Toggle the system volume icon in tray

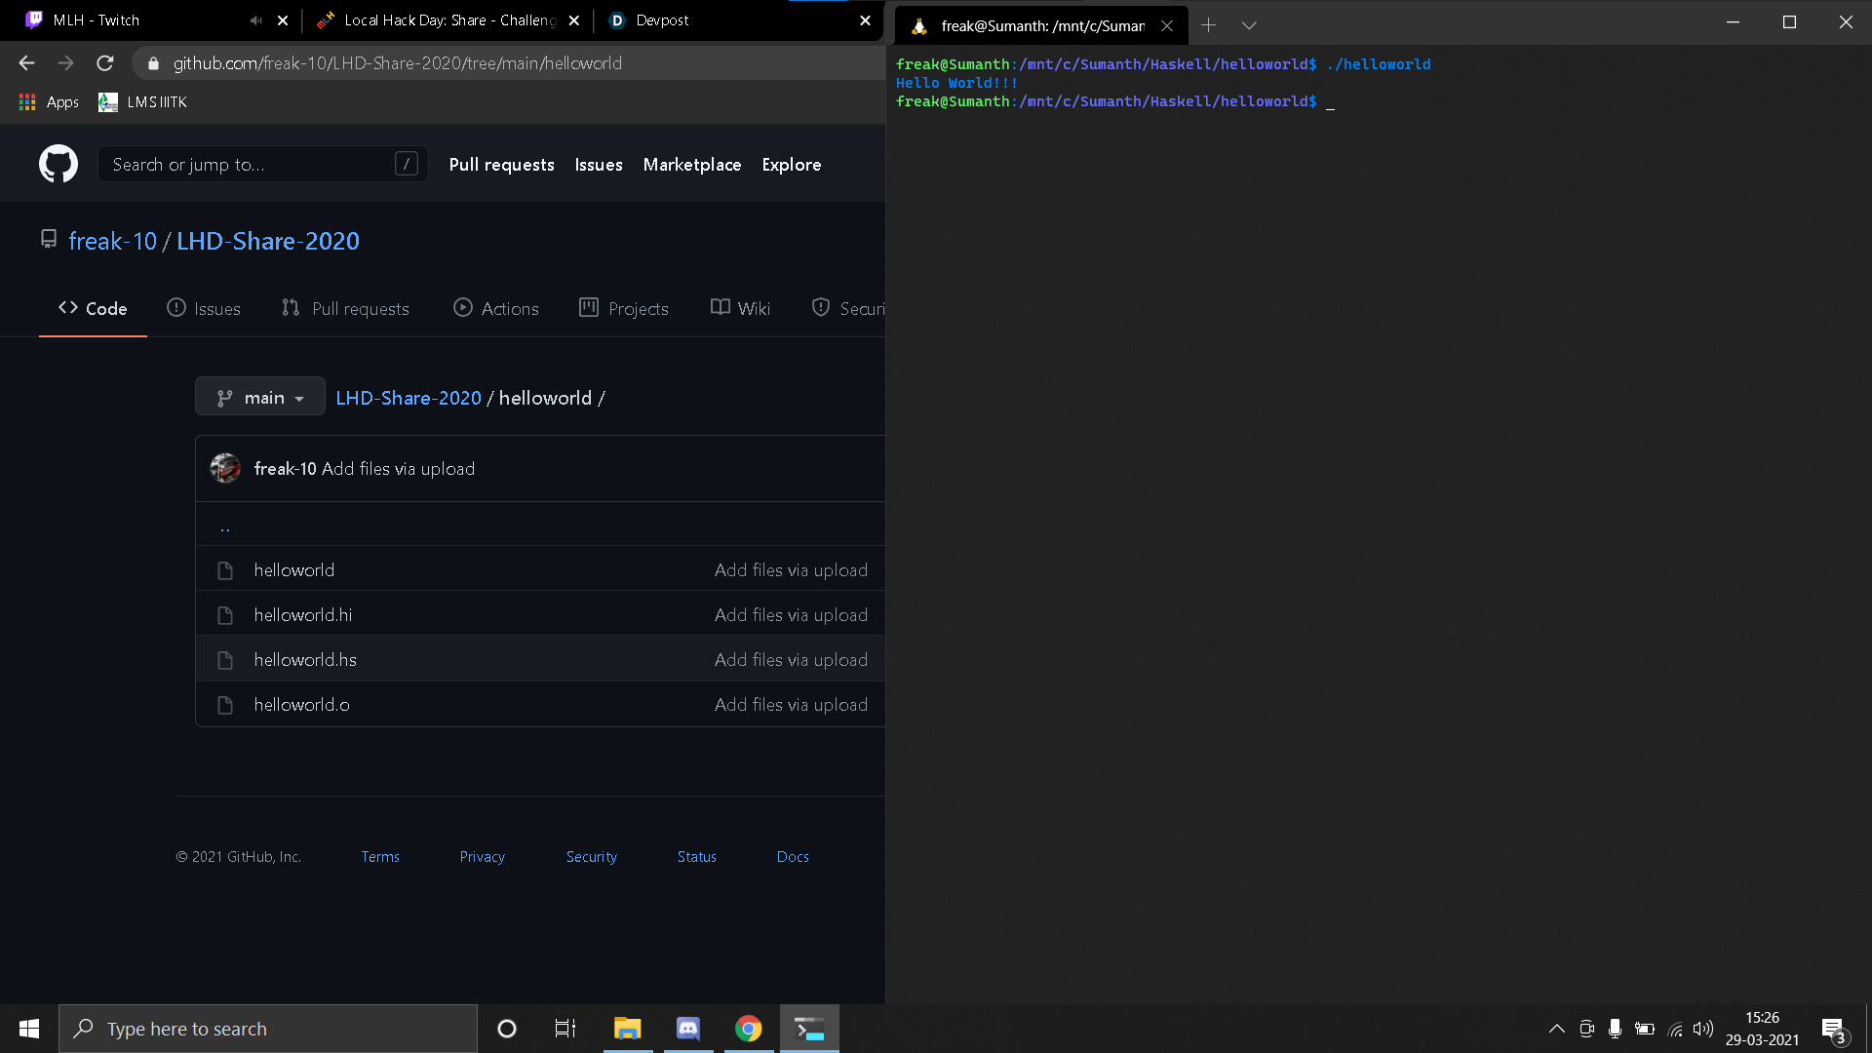click(x=1702, y=1029)
